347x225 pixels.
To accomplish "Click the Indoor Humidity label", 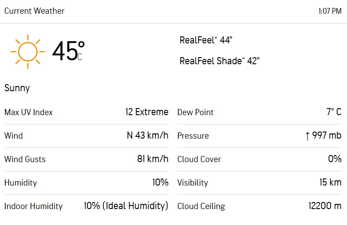I will [x=33, y=206].
